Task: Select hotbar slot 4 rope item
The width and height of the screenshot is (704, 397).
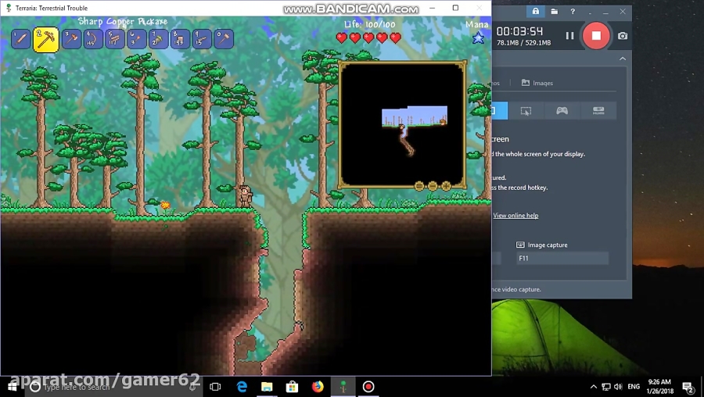Action: (x=93, y=39)
